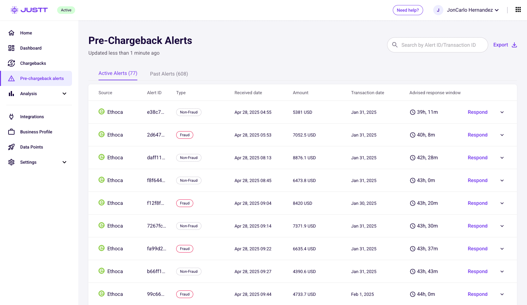
Task: Open Chargebacks in the sidebar
Action: 33,63
